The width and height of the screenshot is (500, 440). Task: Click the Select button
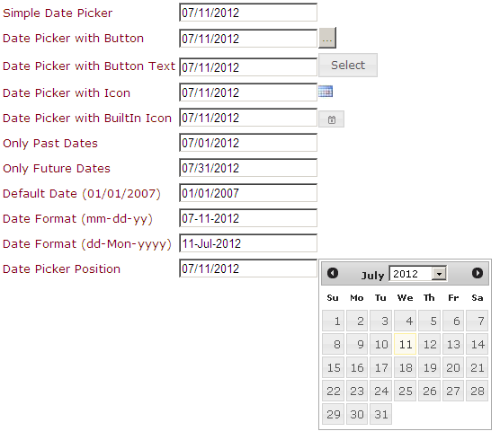(x=348, y=66)
